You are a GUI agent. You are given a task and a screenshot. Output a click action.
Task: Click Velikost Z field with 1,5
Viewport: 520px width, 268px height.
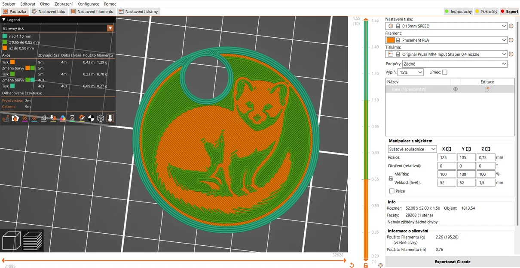pyautogui.click(x=486, y=183)
